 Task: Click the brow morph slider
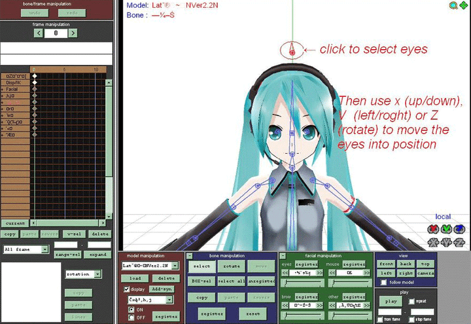click(302, 315)
